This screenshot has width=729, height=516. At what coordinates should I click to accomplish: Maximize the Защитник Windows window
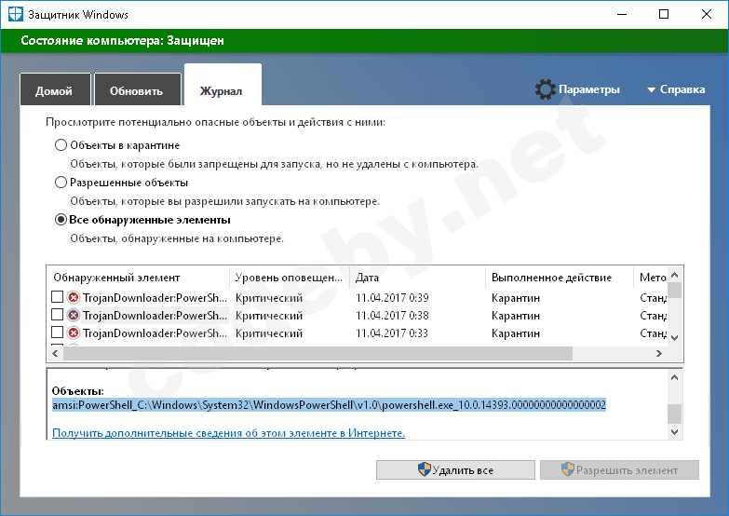664,14
